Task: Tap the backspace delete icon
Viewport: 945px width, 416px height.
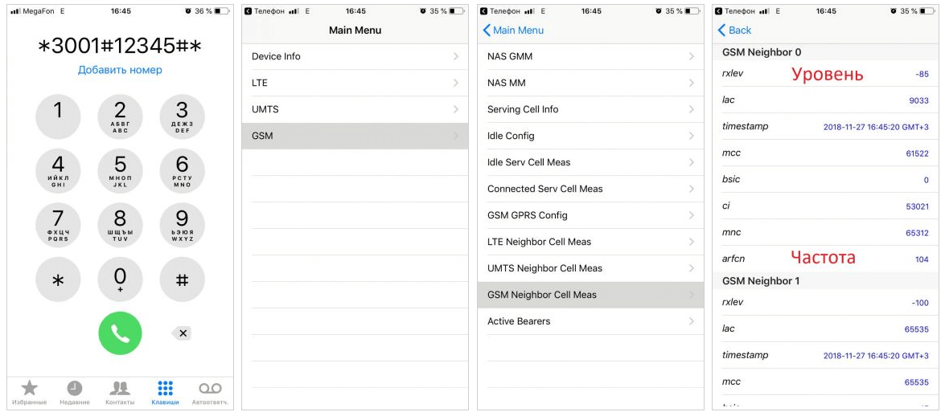Action: [x=182, y=332]
